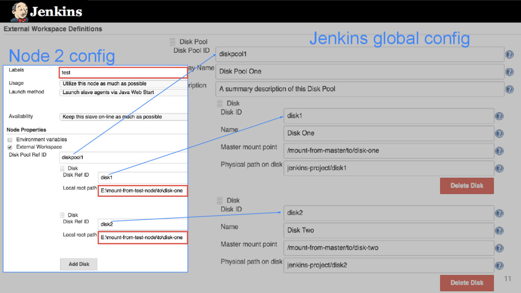Focus the Disk Pool Ref ID field

tap(123, 158)
